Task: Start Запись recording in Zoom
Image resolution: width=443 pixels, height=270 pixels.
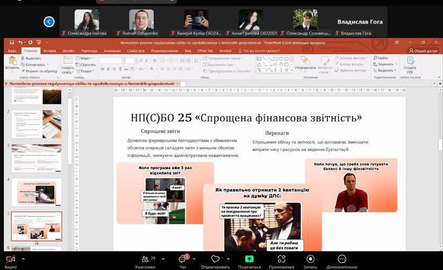Action: click(310, 261)
